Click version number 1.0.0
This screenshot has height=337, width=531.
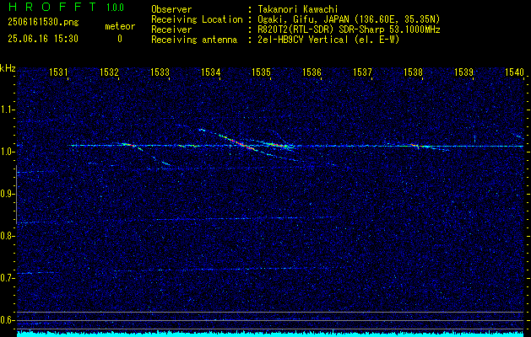click(115, 7)
